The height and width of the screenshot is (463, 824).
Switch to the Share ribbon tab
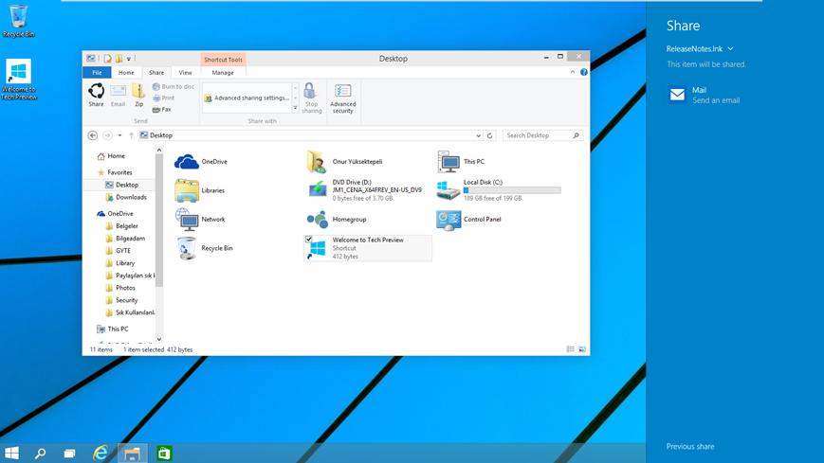point(156,73)
